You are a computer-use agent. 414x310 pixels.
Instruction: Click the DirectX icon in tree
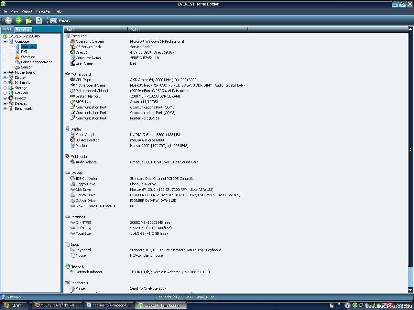[11, 98]
